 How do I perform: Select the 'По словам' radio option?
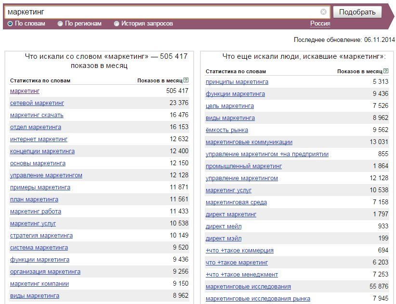(10, 24)
